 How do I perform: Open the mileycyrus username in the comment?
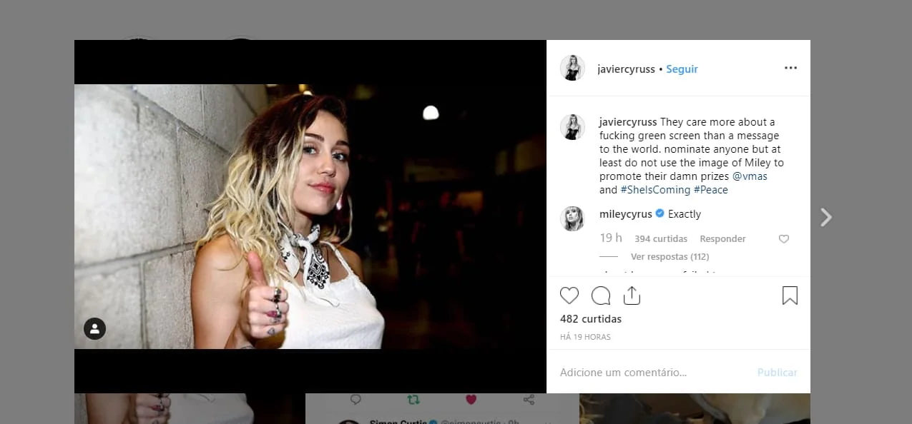pos(625,214)
